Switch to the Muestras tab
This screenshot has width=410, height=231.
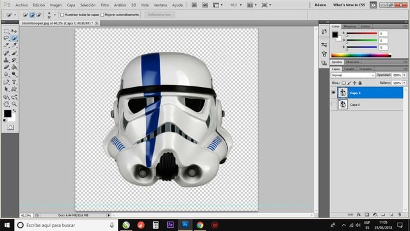click(x=350, y=26)
